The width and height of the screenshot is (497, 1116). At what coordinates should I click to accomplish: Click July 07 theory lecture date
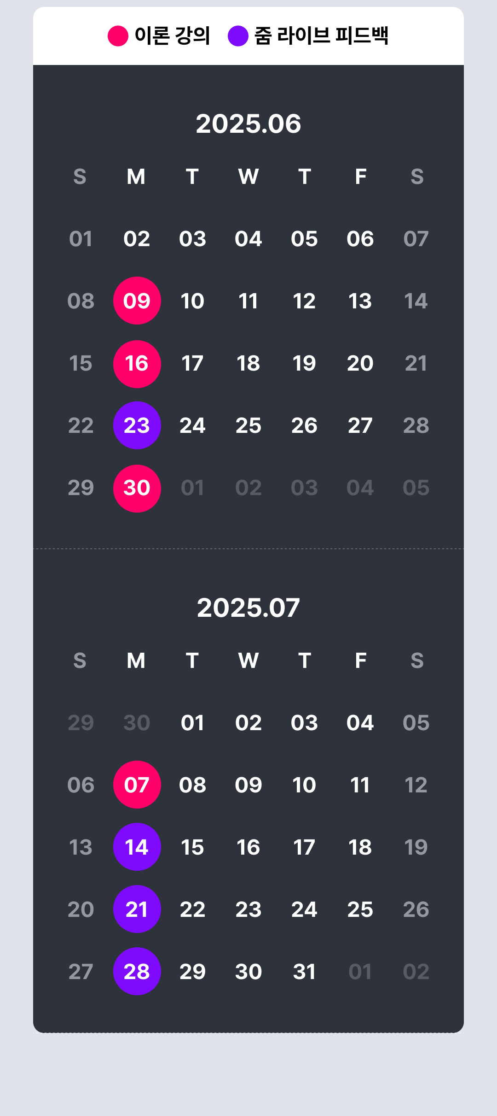(x=137, y=785)
